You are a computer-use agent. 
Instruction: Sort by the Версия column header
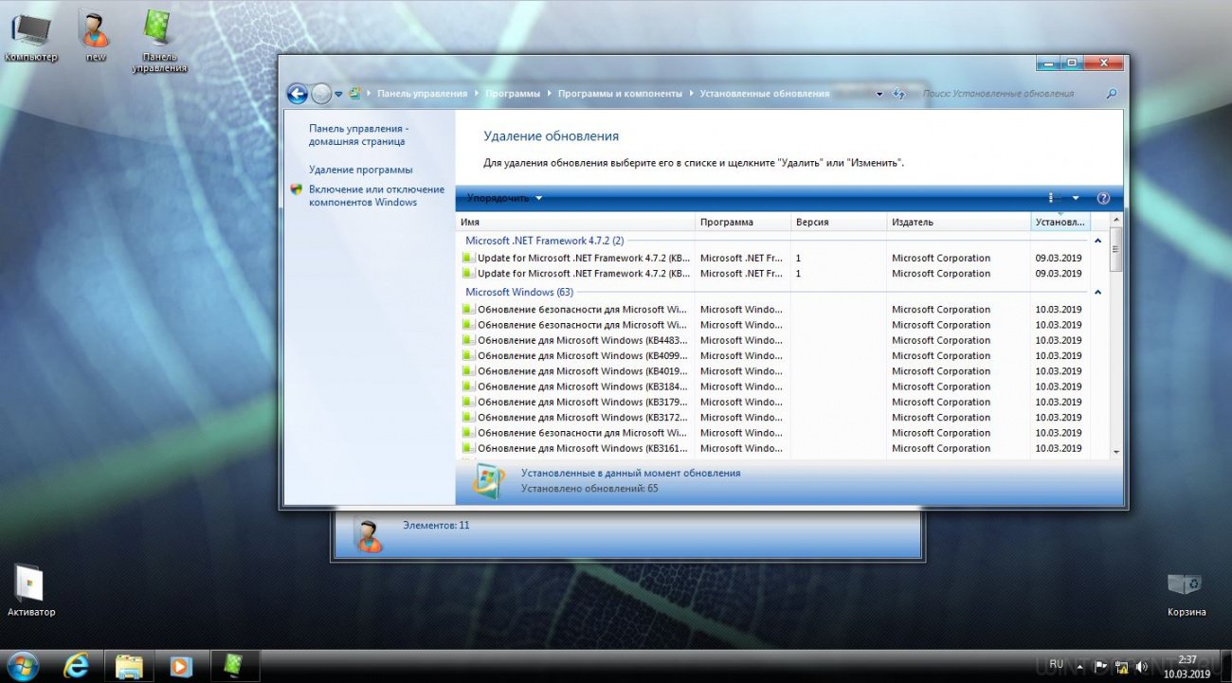pos(839,222)
